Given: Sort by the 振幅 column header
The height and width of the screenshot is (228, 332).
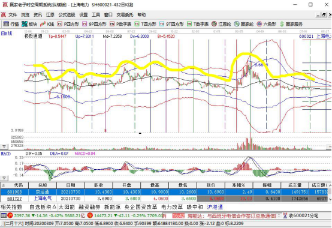Looking at the screenshot, I should point(267,185).
